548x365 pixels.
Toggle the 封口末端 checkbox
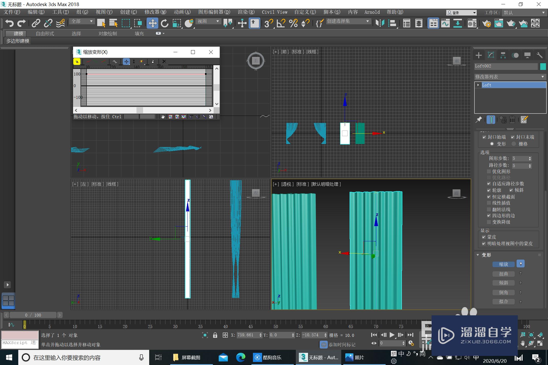click(512, 137)
